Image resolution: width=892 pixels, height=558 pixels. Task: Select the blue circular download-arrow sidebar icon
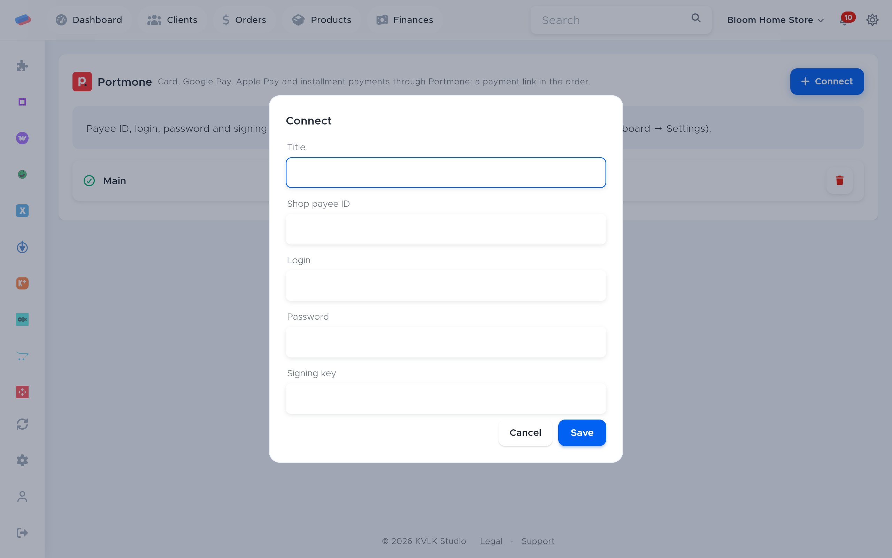coord(22,247)
